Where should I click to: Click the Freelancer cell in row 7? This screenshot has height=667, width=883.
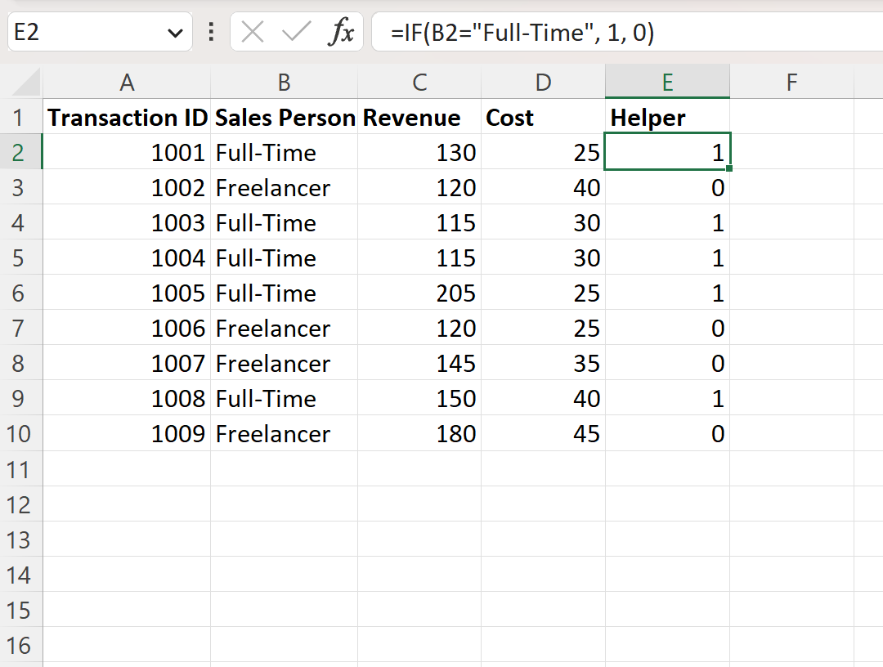tap(284, 328)
